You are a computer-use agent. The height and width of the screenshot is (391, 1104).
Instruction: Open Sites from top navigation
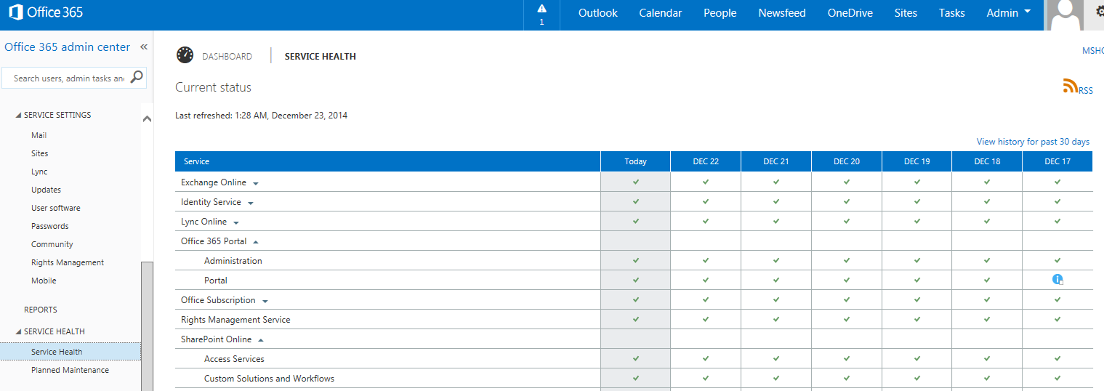(906, 12)
